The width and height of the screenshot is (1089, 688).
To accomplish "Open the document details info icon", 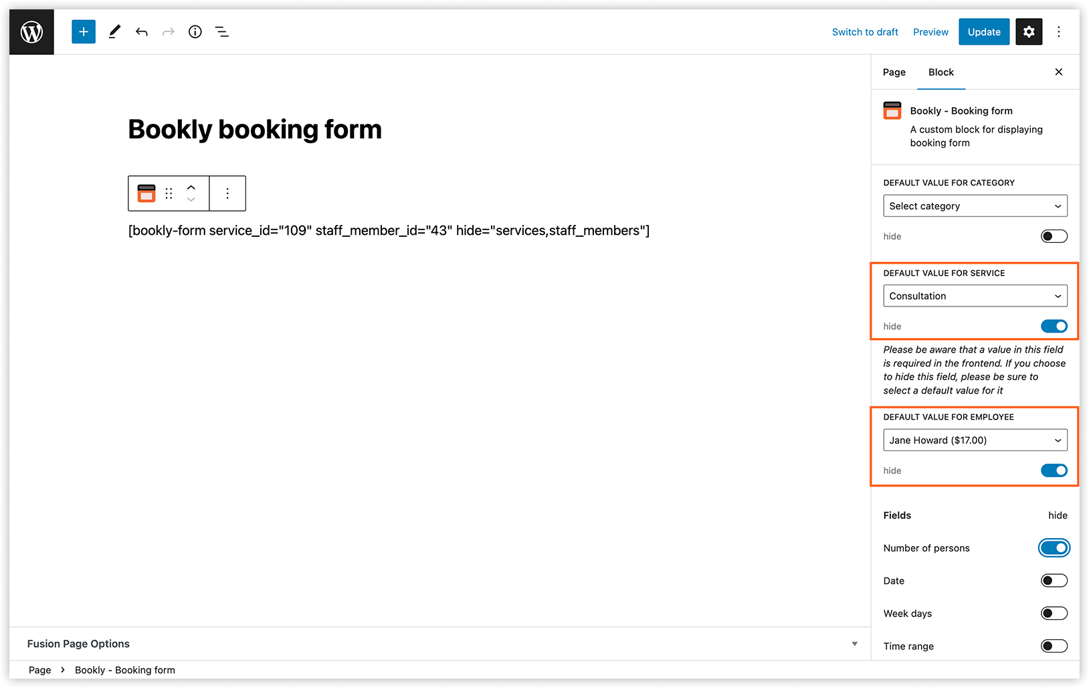I will click(195, 31).
